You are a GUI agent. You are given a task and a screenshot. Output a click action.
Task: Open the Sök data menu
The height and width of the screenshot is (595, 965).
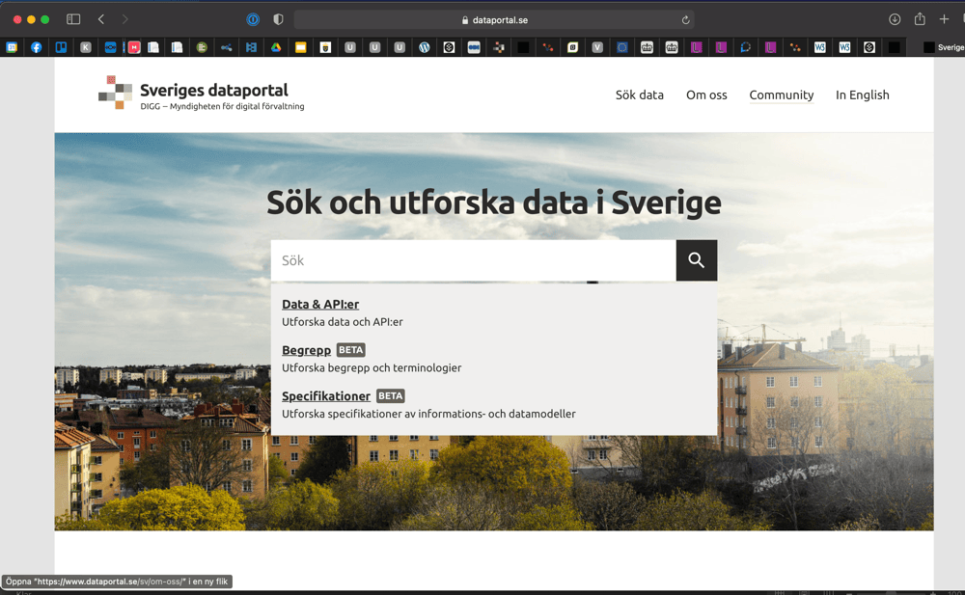[x=640, y=95]
